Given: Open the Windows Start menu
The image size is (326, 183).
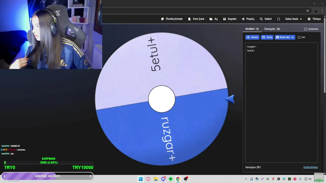Looking at the screenshot, I should click(141, 179).
